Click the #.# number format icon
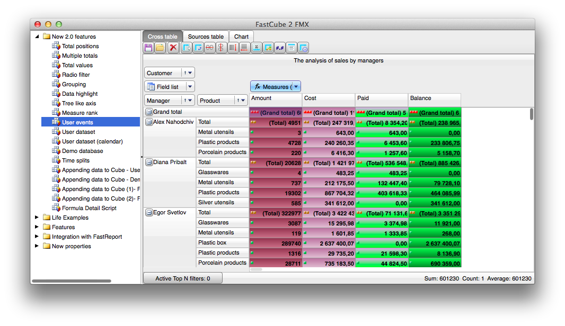 tap(280, 48)
